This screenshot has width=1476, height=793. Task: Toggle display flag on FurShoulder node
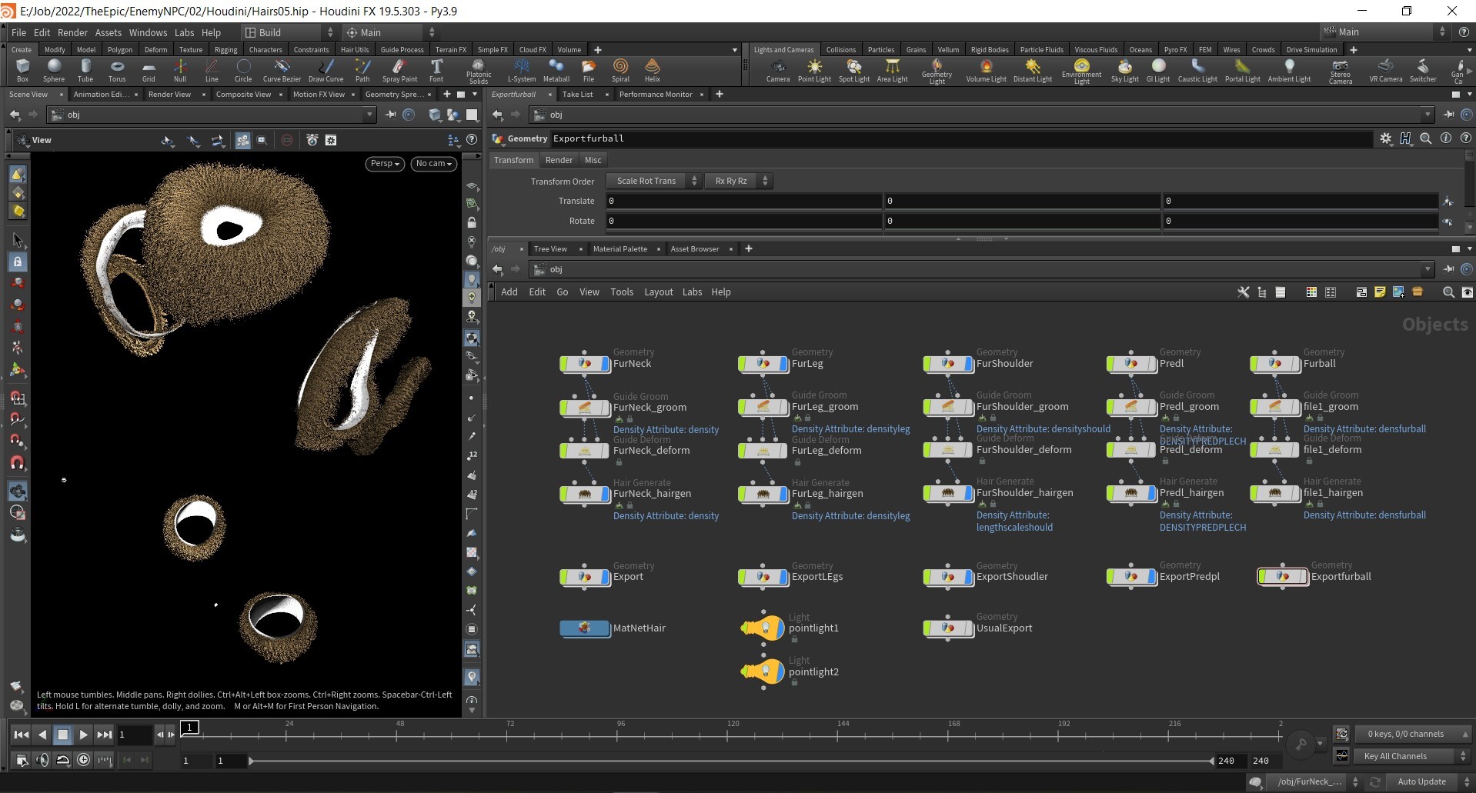tap(969, 363)
